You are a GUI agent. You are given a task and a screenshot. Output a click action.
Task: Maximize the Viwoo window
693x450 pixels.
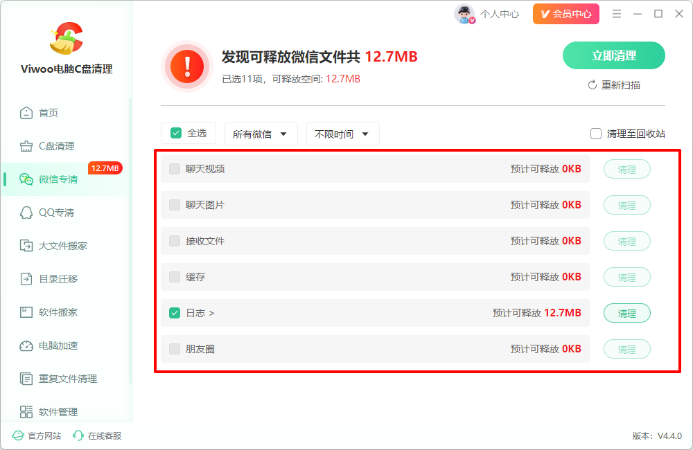point(658,14)
